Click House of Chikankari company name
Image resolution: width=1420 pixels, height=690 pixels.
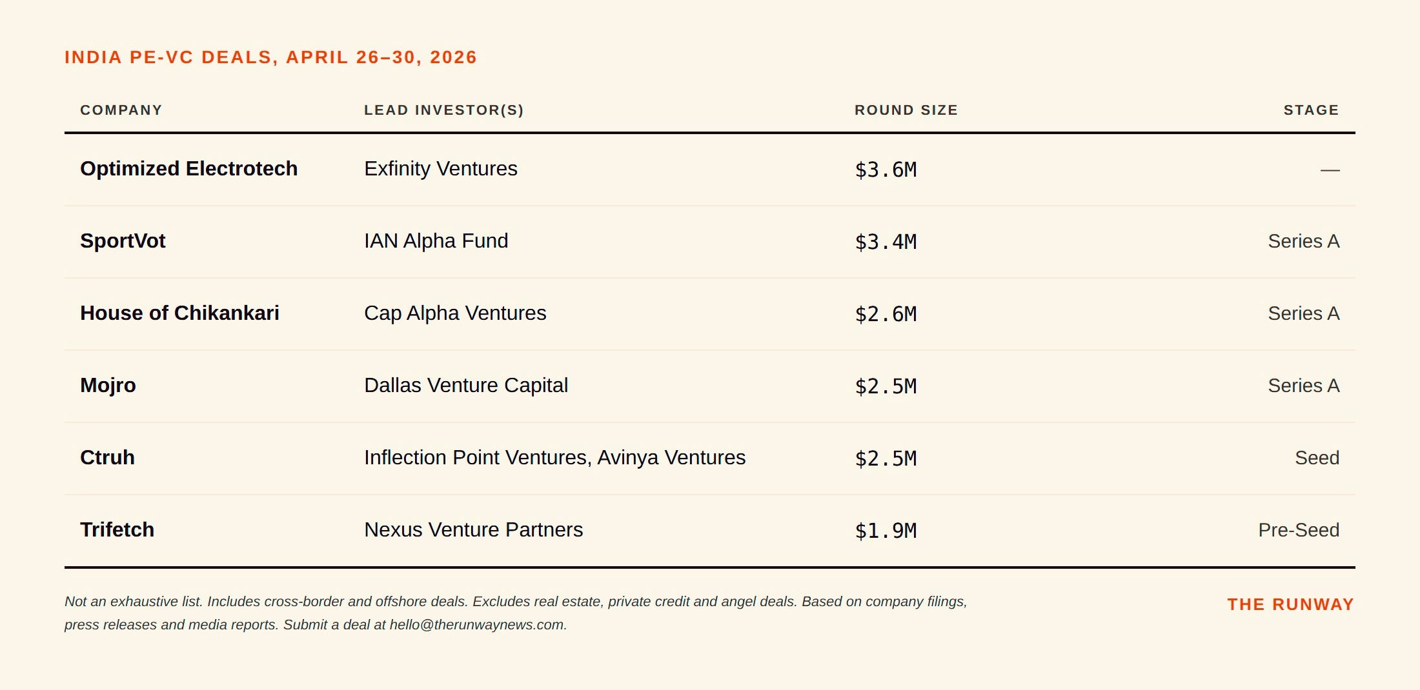coord(179,313)
